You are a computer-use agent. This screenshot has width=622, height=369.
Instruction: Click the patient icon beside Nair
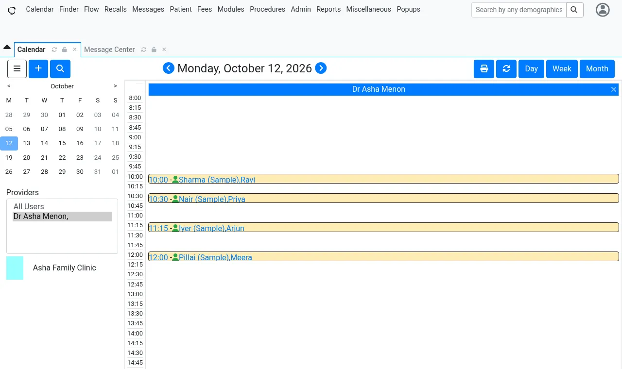pyautogui.click(x=175, y=199)
